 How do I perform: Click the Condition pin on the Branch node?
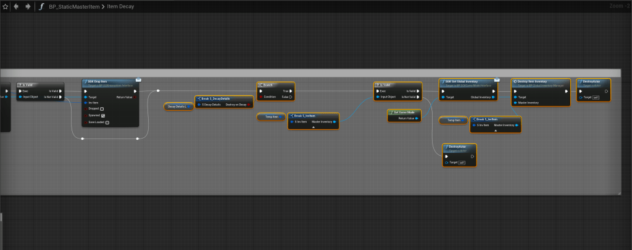261,97
